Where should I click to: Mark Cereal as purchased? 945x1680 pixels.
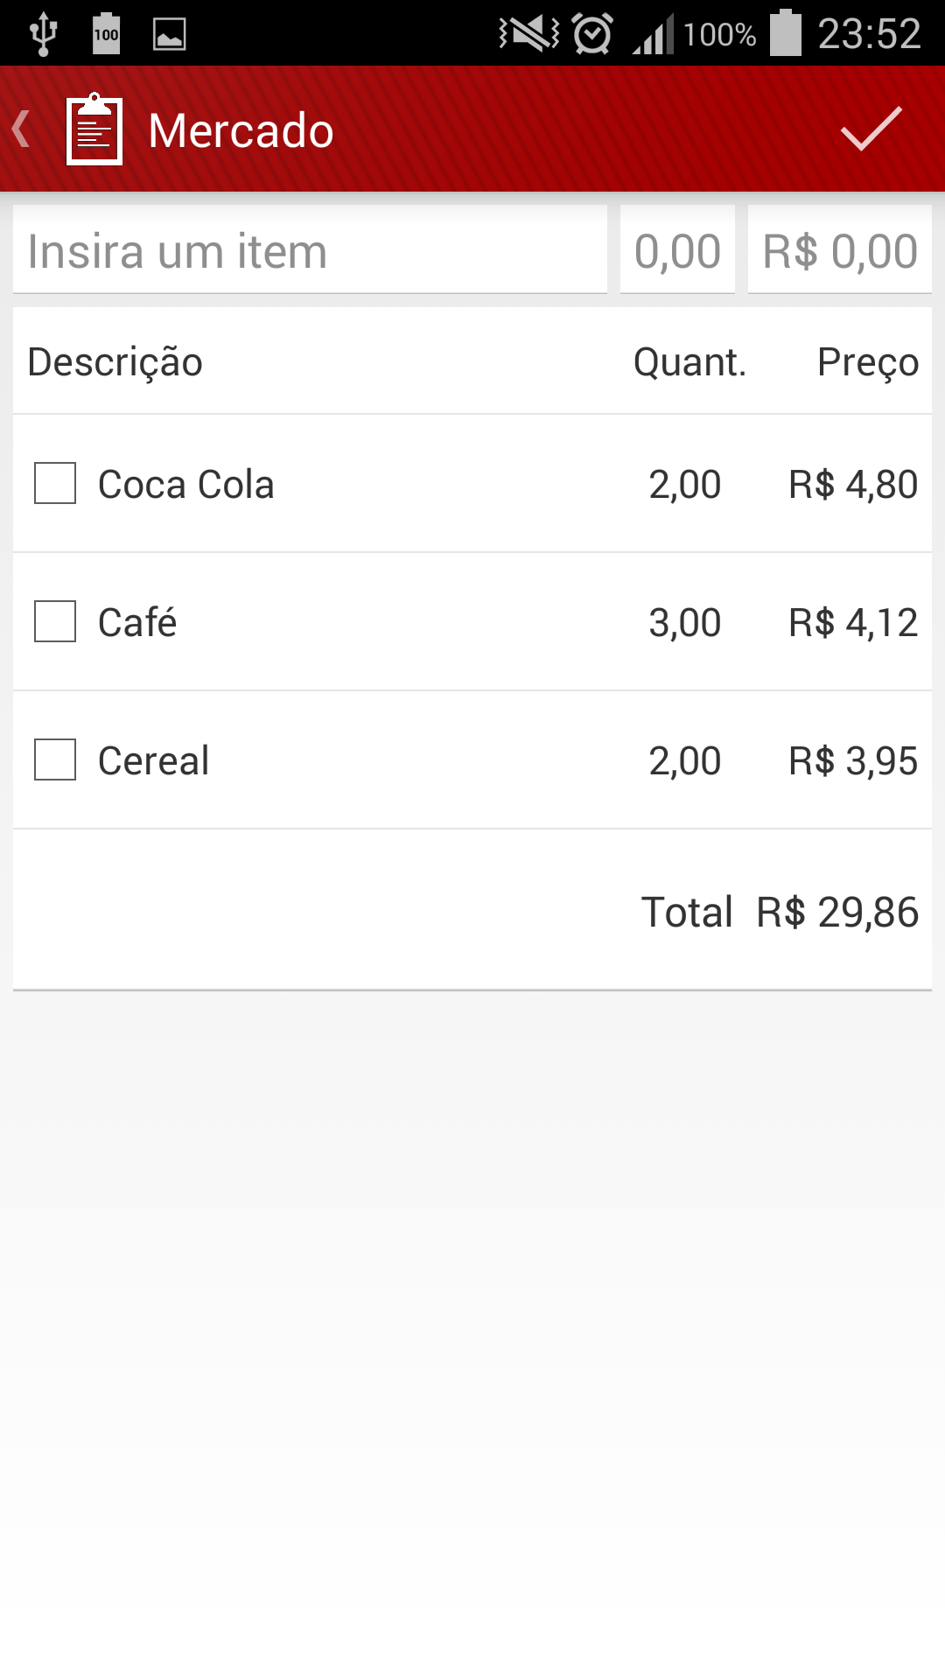coord(55,759)
